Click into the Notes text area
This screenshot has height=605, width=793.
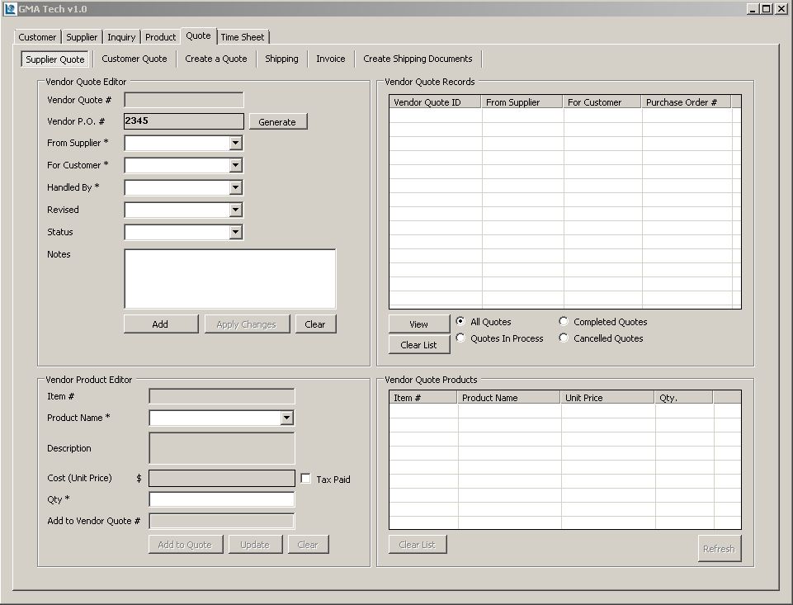tap(229, 279)
